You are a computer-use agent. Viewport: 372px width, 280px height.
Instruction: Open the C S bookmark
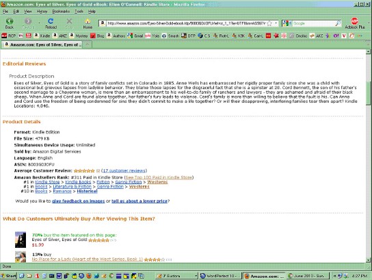[x=204, y=36]
